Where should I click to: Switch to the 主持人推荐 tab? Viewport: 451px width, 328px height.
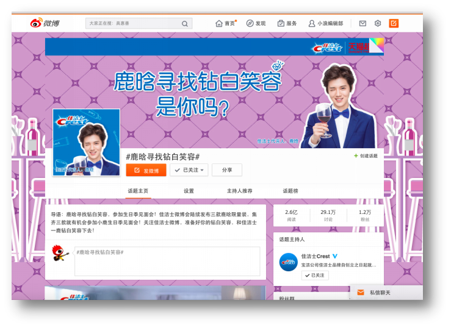[x=240, y=191]
